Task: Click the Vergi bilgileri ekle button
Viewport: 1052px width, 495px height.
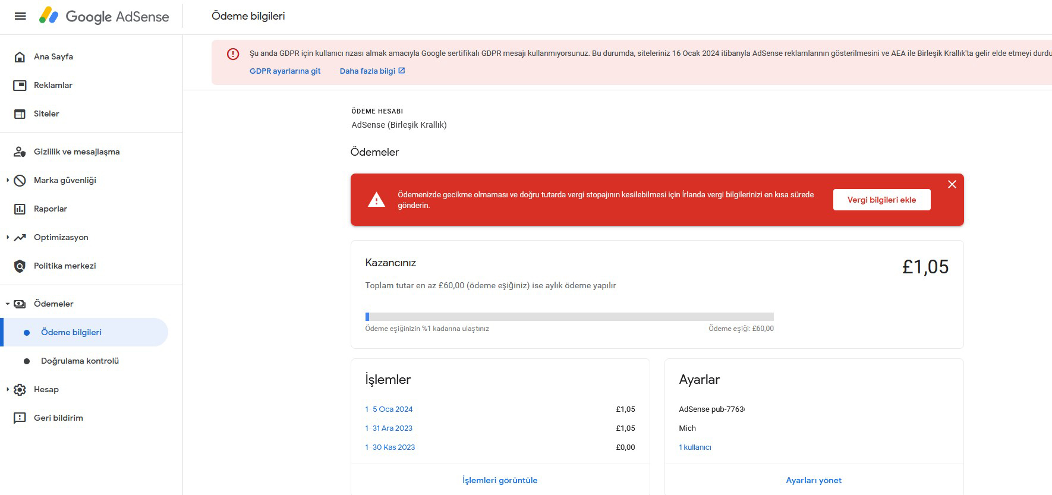Action: [881, 200]
